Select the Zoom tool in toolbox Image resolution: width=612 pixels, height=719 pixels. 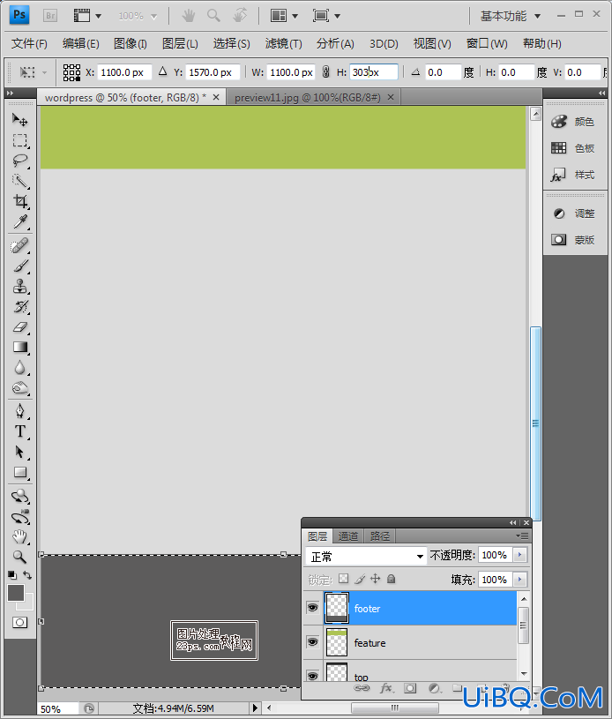(x=19, y=557)
